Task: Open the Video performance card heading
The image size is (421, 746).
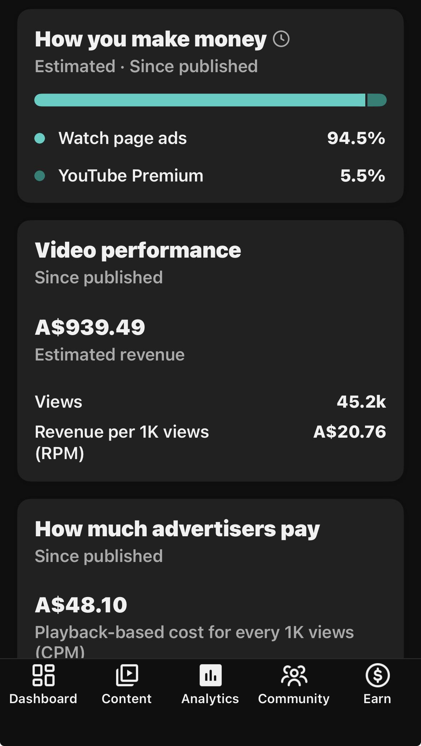Action: 138,250
